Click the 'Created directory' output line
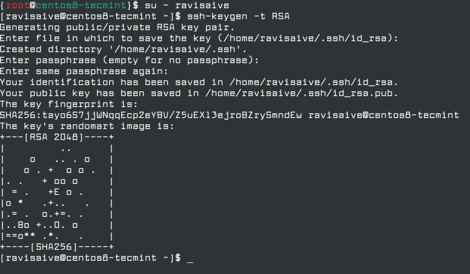470x274 pixels. 123,49
